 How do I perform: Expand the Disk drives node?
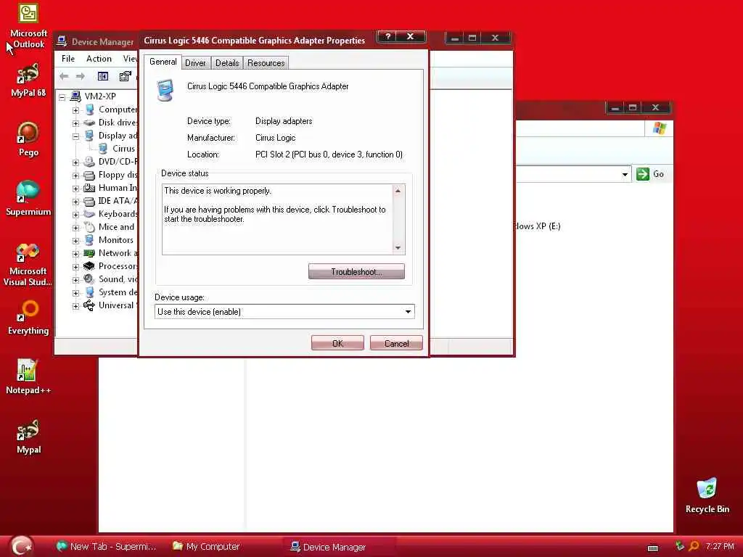(75, 123)
